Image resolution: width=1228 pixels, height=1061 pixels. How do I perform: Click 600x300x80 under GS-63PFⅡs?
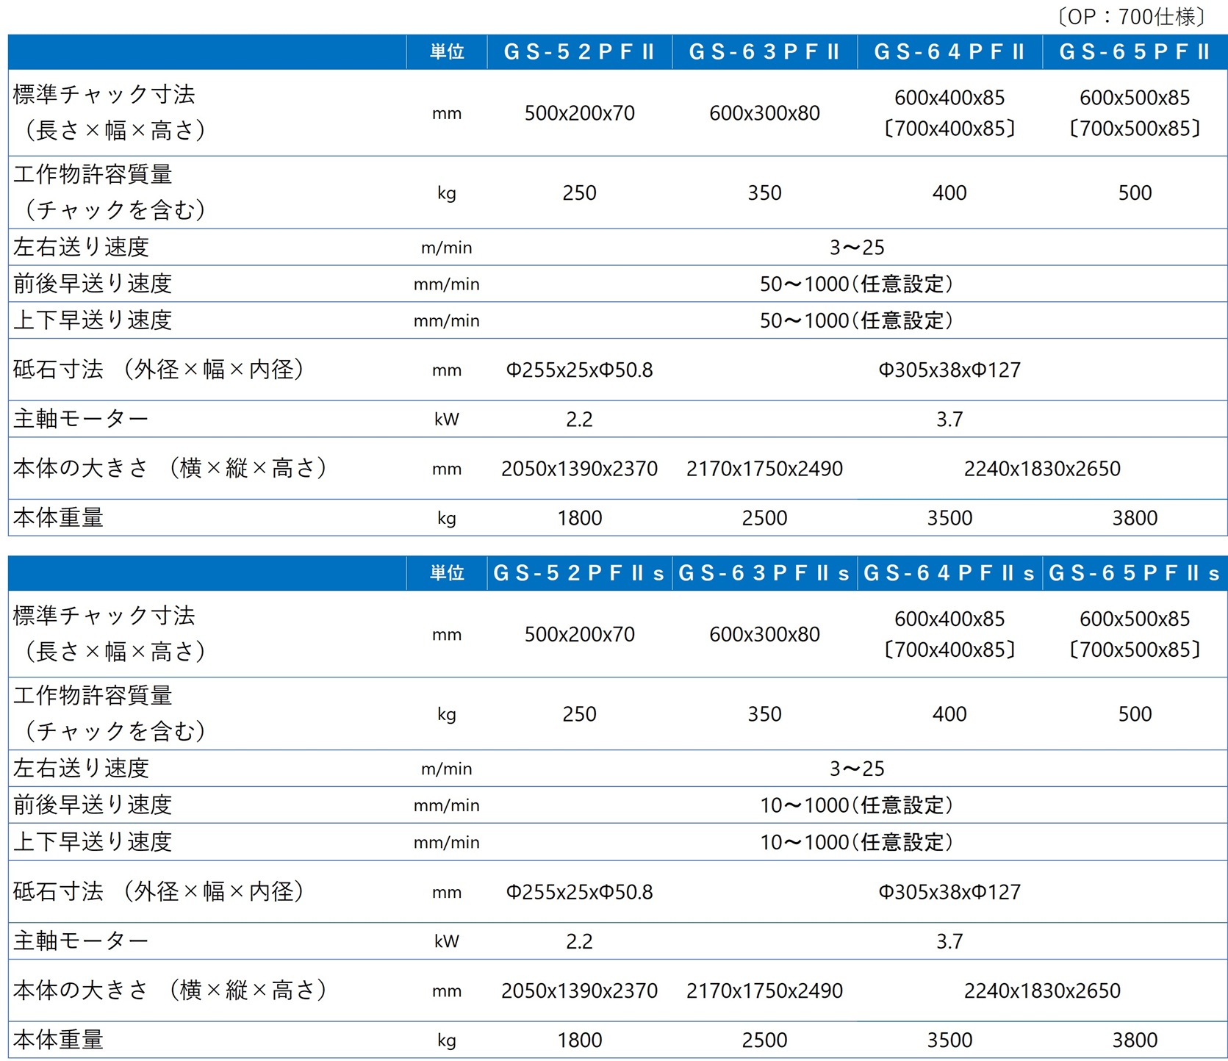[764, 634]
